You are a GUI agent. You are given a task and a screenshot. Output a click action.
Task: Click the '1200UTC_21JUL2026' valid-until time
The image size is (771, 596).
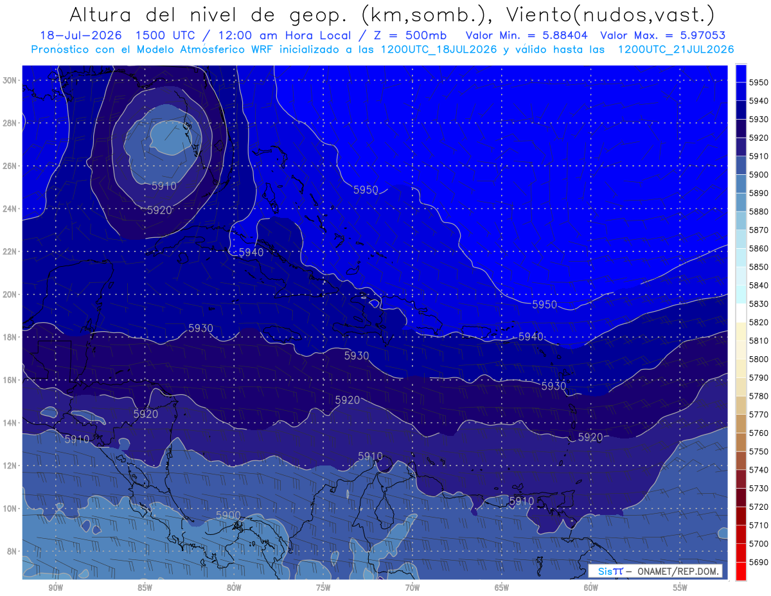point(675,49)
